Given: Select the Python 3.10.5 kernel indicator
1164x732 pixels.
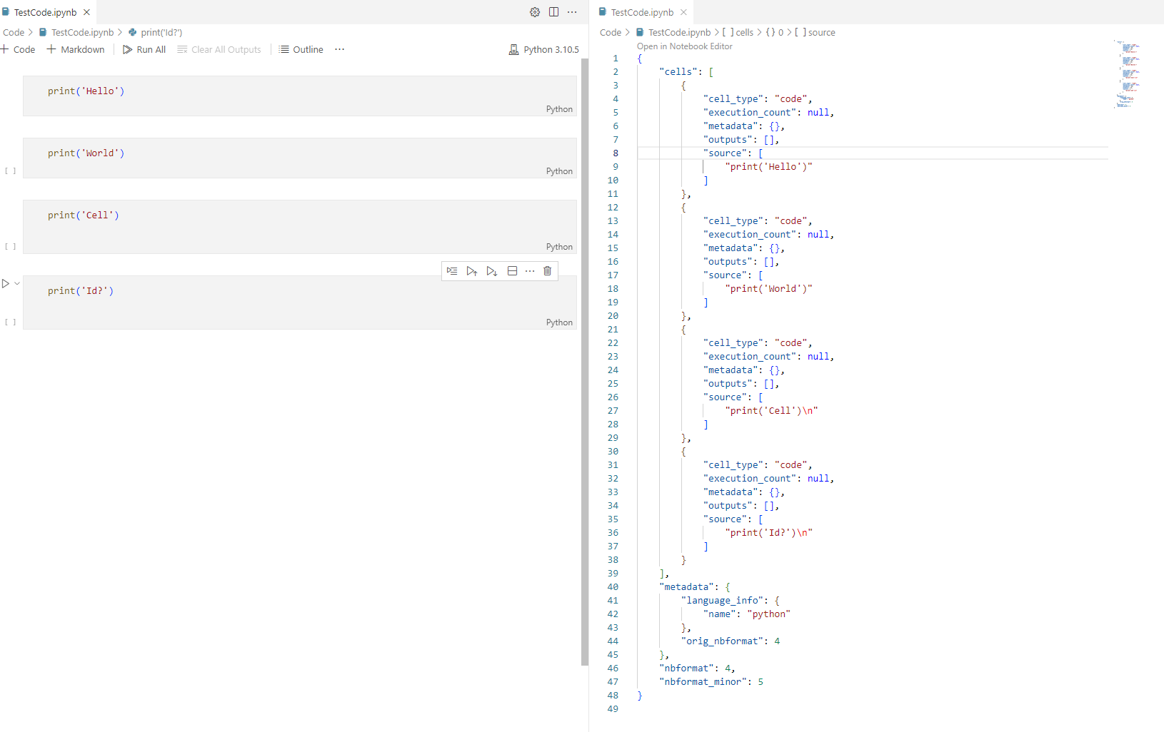Looking at the screenshot, I should (x=543, y=49).
